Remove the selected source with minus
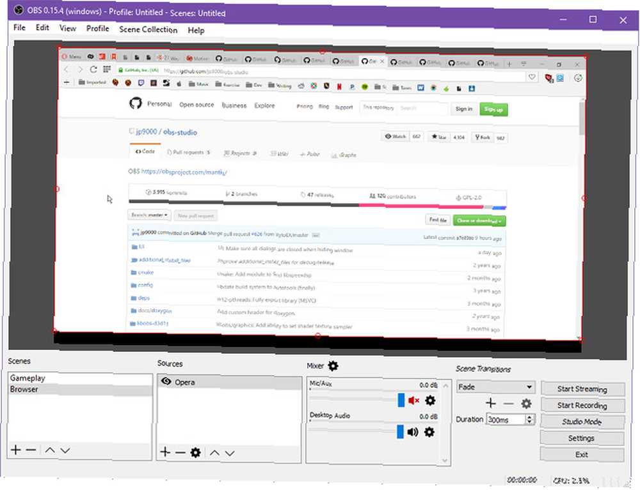The height and width of the screenshot is (490, 640). [180, 452]
